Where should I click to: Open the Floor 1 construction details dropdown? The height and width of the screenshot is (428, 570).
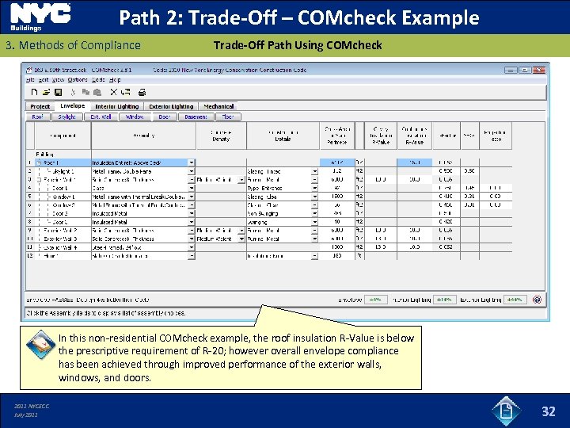pyautogui.click(x=315, y=256)
